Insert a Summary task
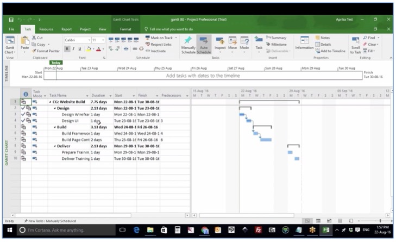Screen dimensions: 396x242 click(x=276, y=38)
